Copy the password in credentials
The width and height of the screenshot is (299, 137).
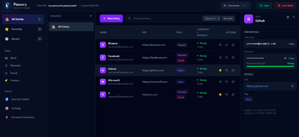point(291,58)
